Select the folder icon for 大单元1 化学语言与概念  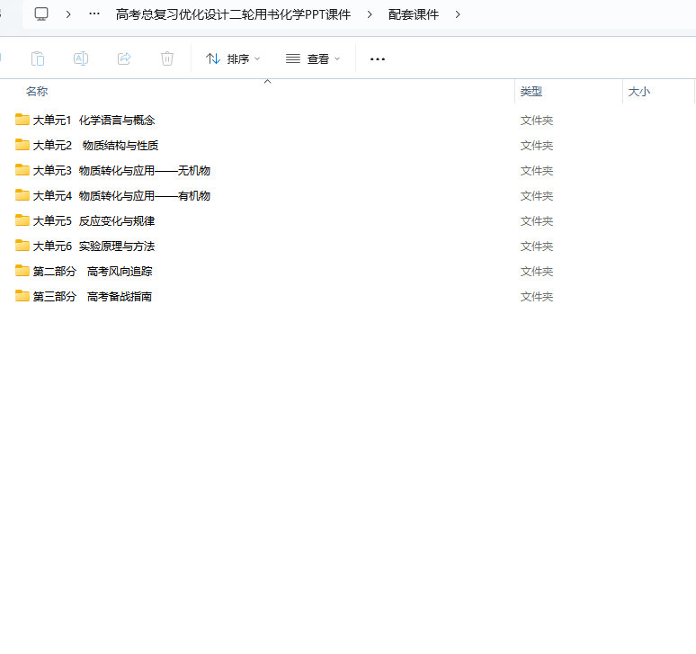(x=22, y=120)
